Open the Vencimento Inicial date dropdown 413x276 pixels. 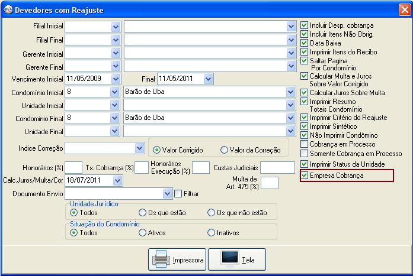pos(116,79)
